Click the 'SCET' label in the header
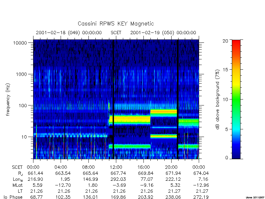The image size is (265, 199). click(116, 33)
